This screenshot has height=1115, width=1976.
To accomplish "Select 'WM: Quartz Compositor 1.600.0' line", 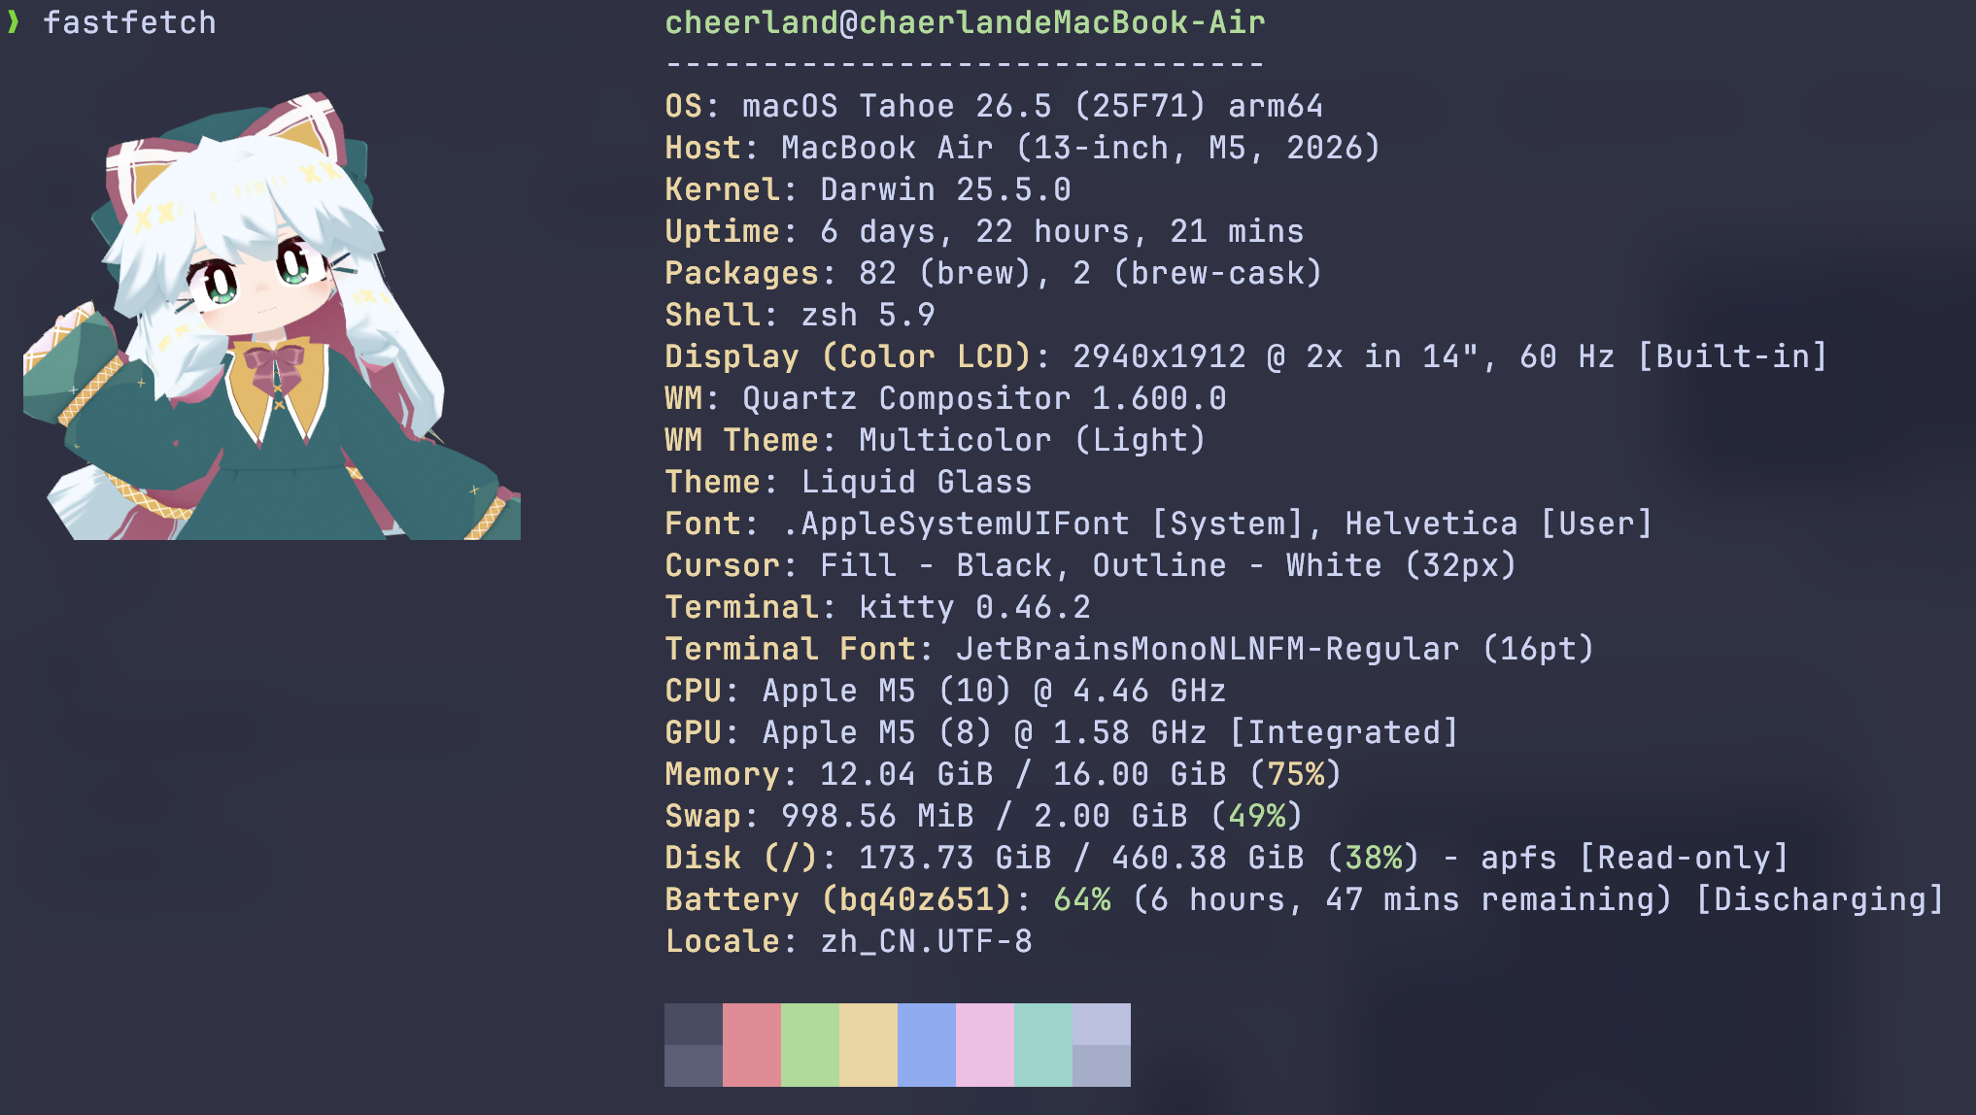I will [945, 398].
